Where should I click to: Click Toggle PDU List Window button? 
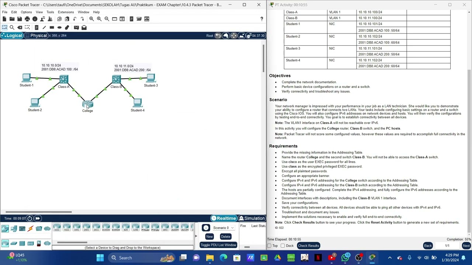(x=218, y=245)
